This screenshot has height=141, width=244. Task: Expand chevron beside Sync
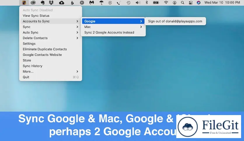click(x=77, y=27)
